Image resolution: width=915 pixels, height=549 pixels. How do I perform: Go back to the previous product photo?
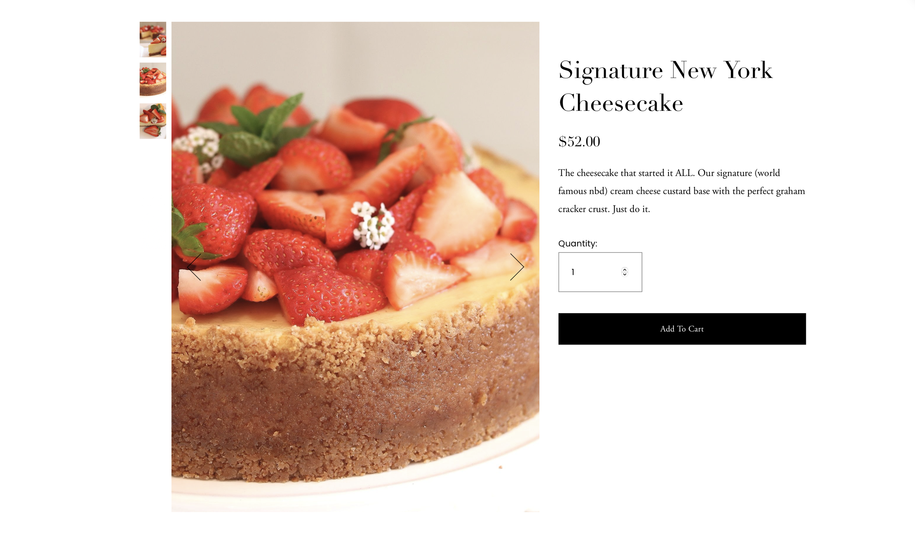pyautogui.click(x=194, y=267)
